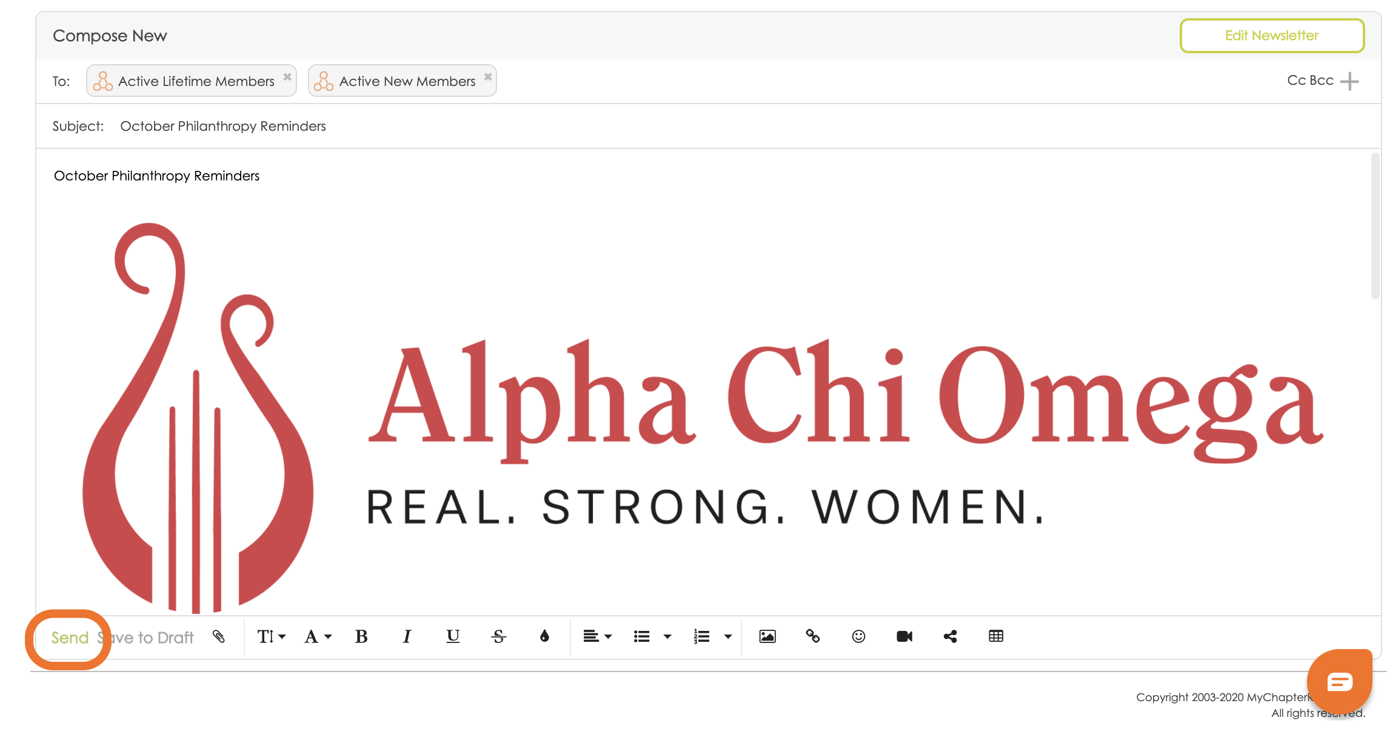Viewport: 1387px width, 729px height.
Task: Click the share icon in toolbar
Action: click(x=950, y=636)
